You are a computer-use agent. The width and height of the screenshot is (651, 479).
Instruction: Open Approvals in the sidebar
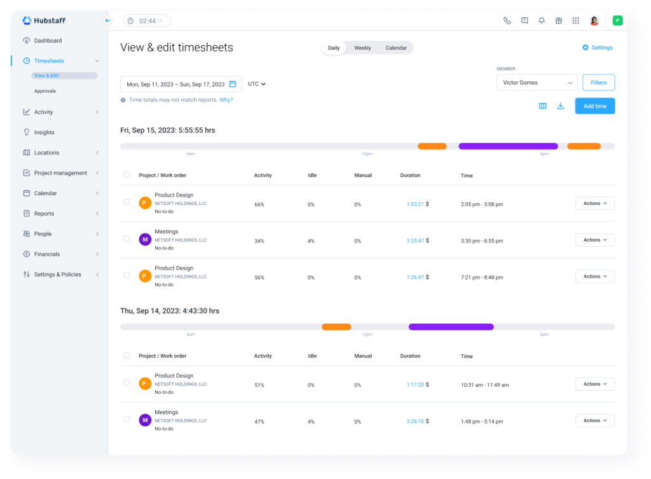45,91
